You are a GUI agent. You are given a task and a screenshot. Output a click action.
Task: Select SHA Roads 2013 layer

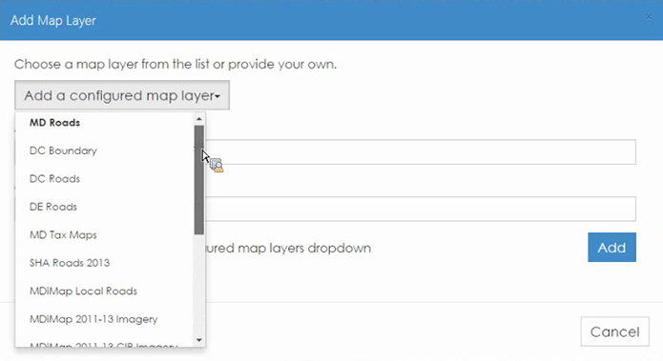[x=70, y=263]
